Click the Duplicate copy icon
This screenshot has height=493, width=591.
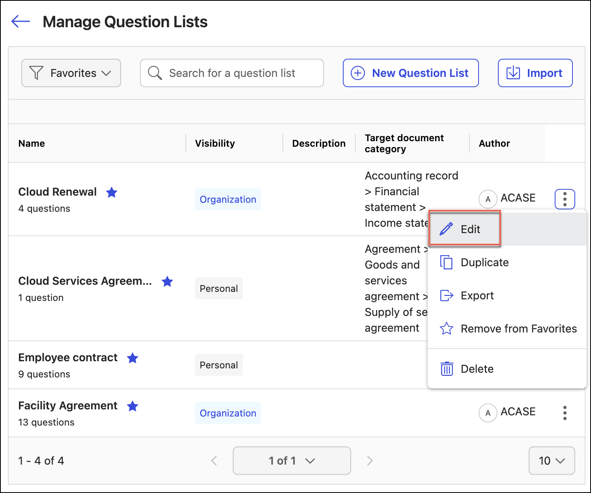[x=446, y=262]
